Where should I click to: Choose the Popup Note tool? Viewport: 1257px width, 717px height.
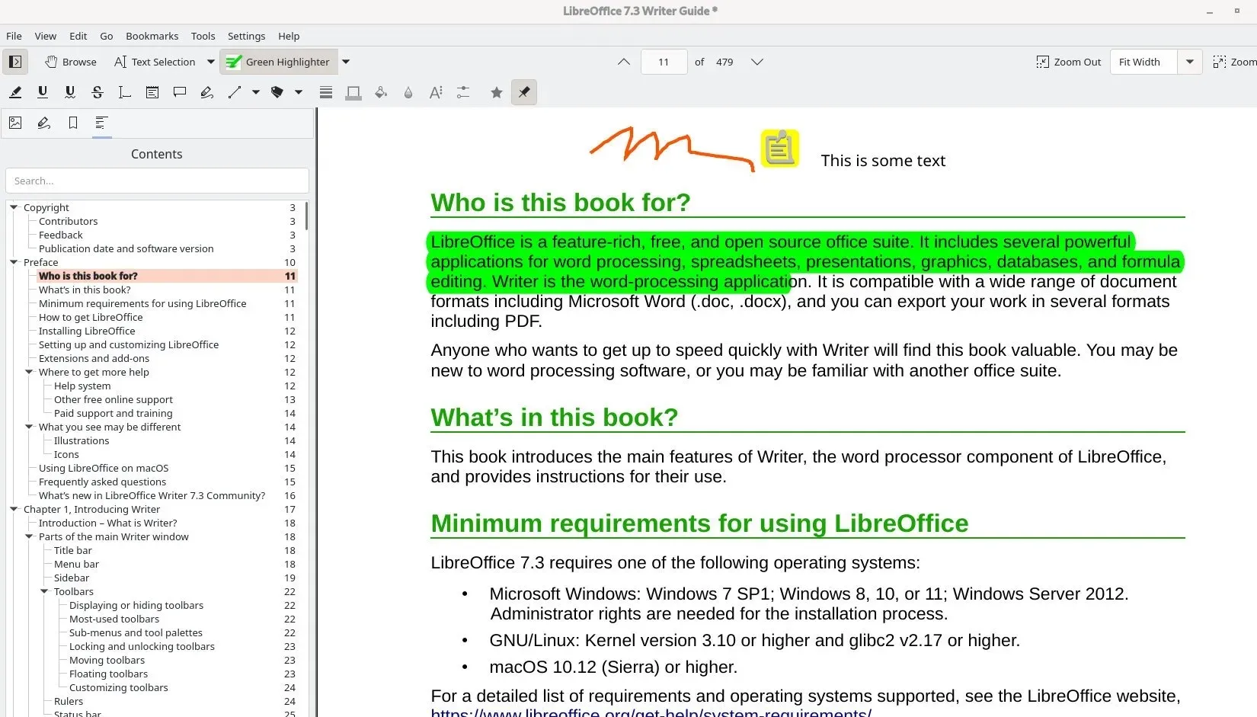pyautogui.click(x=180, y=92)
